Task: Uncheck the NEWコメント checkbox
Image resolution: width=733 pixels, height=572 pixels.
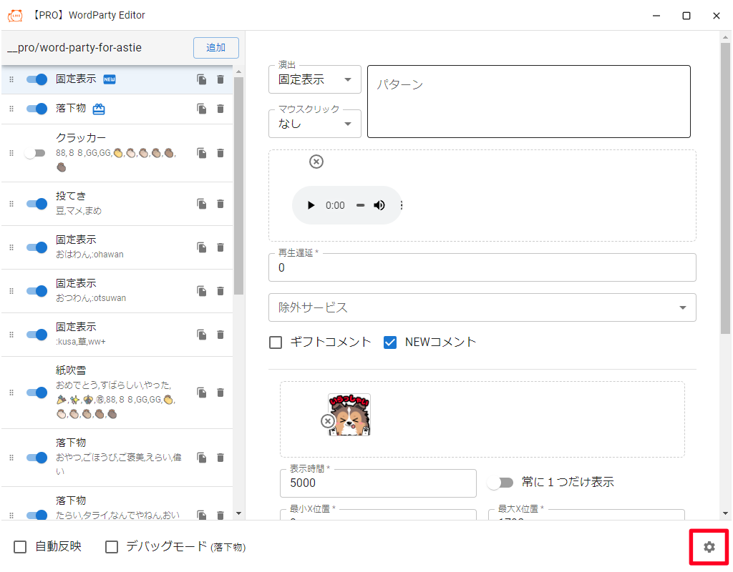Action: tap(390, 342)
